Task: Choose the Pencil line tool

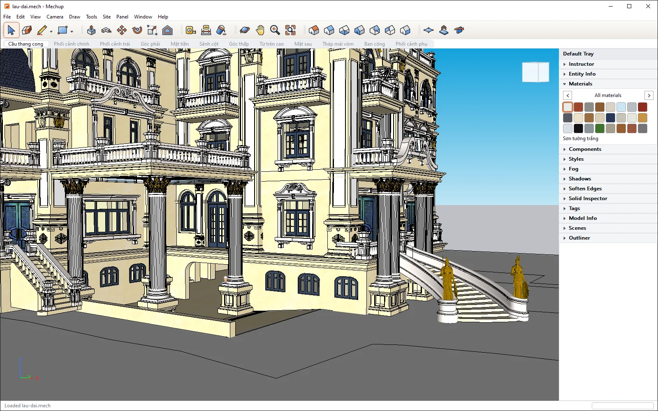Action: [42, 30]
